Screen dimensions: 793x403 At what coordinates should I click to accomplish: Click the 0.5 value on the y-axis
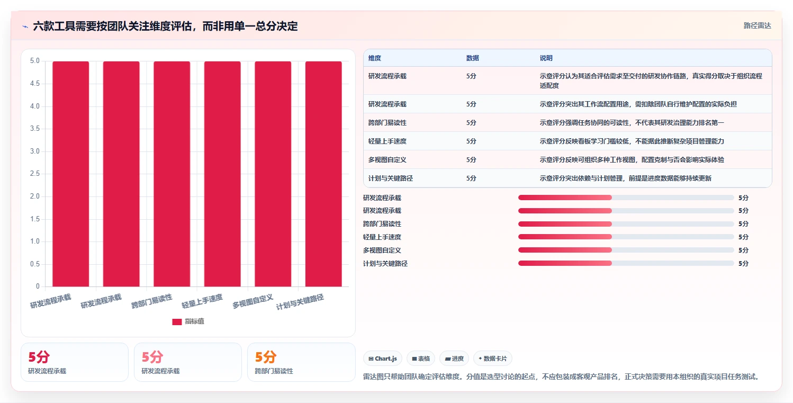(x=34, y=264)
